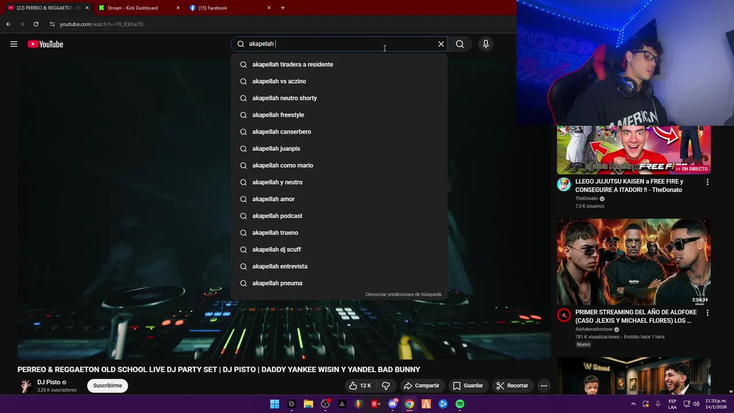This screenshot has height=413, width=734.
Task: Subscribe to DJ Pisto with Suscribirme
Action: (108, 385)
